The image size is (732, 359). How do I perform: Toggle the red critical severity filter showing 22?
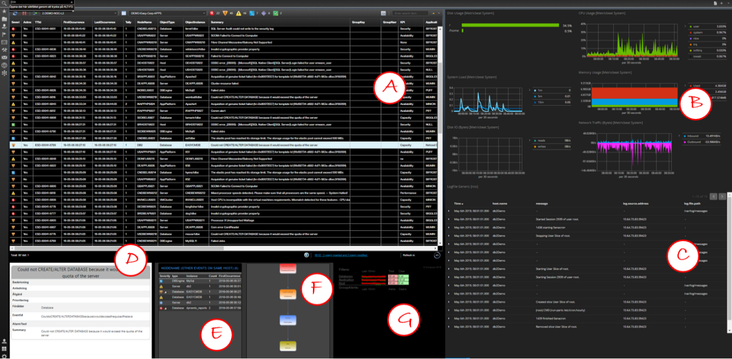[212, 12]
